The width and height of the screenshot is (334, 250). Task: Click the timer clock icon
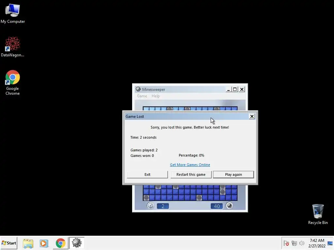click(x=150, y=206)
